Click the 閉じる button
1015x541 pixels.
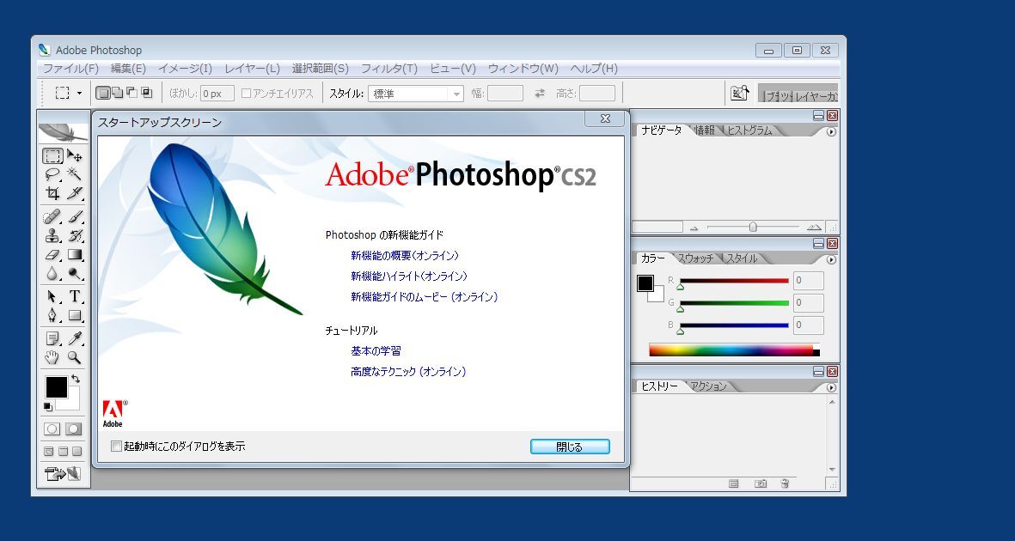tap(570, 447)
